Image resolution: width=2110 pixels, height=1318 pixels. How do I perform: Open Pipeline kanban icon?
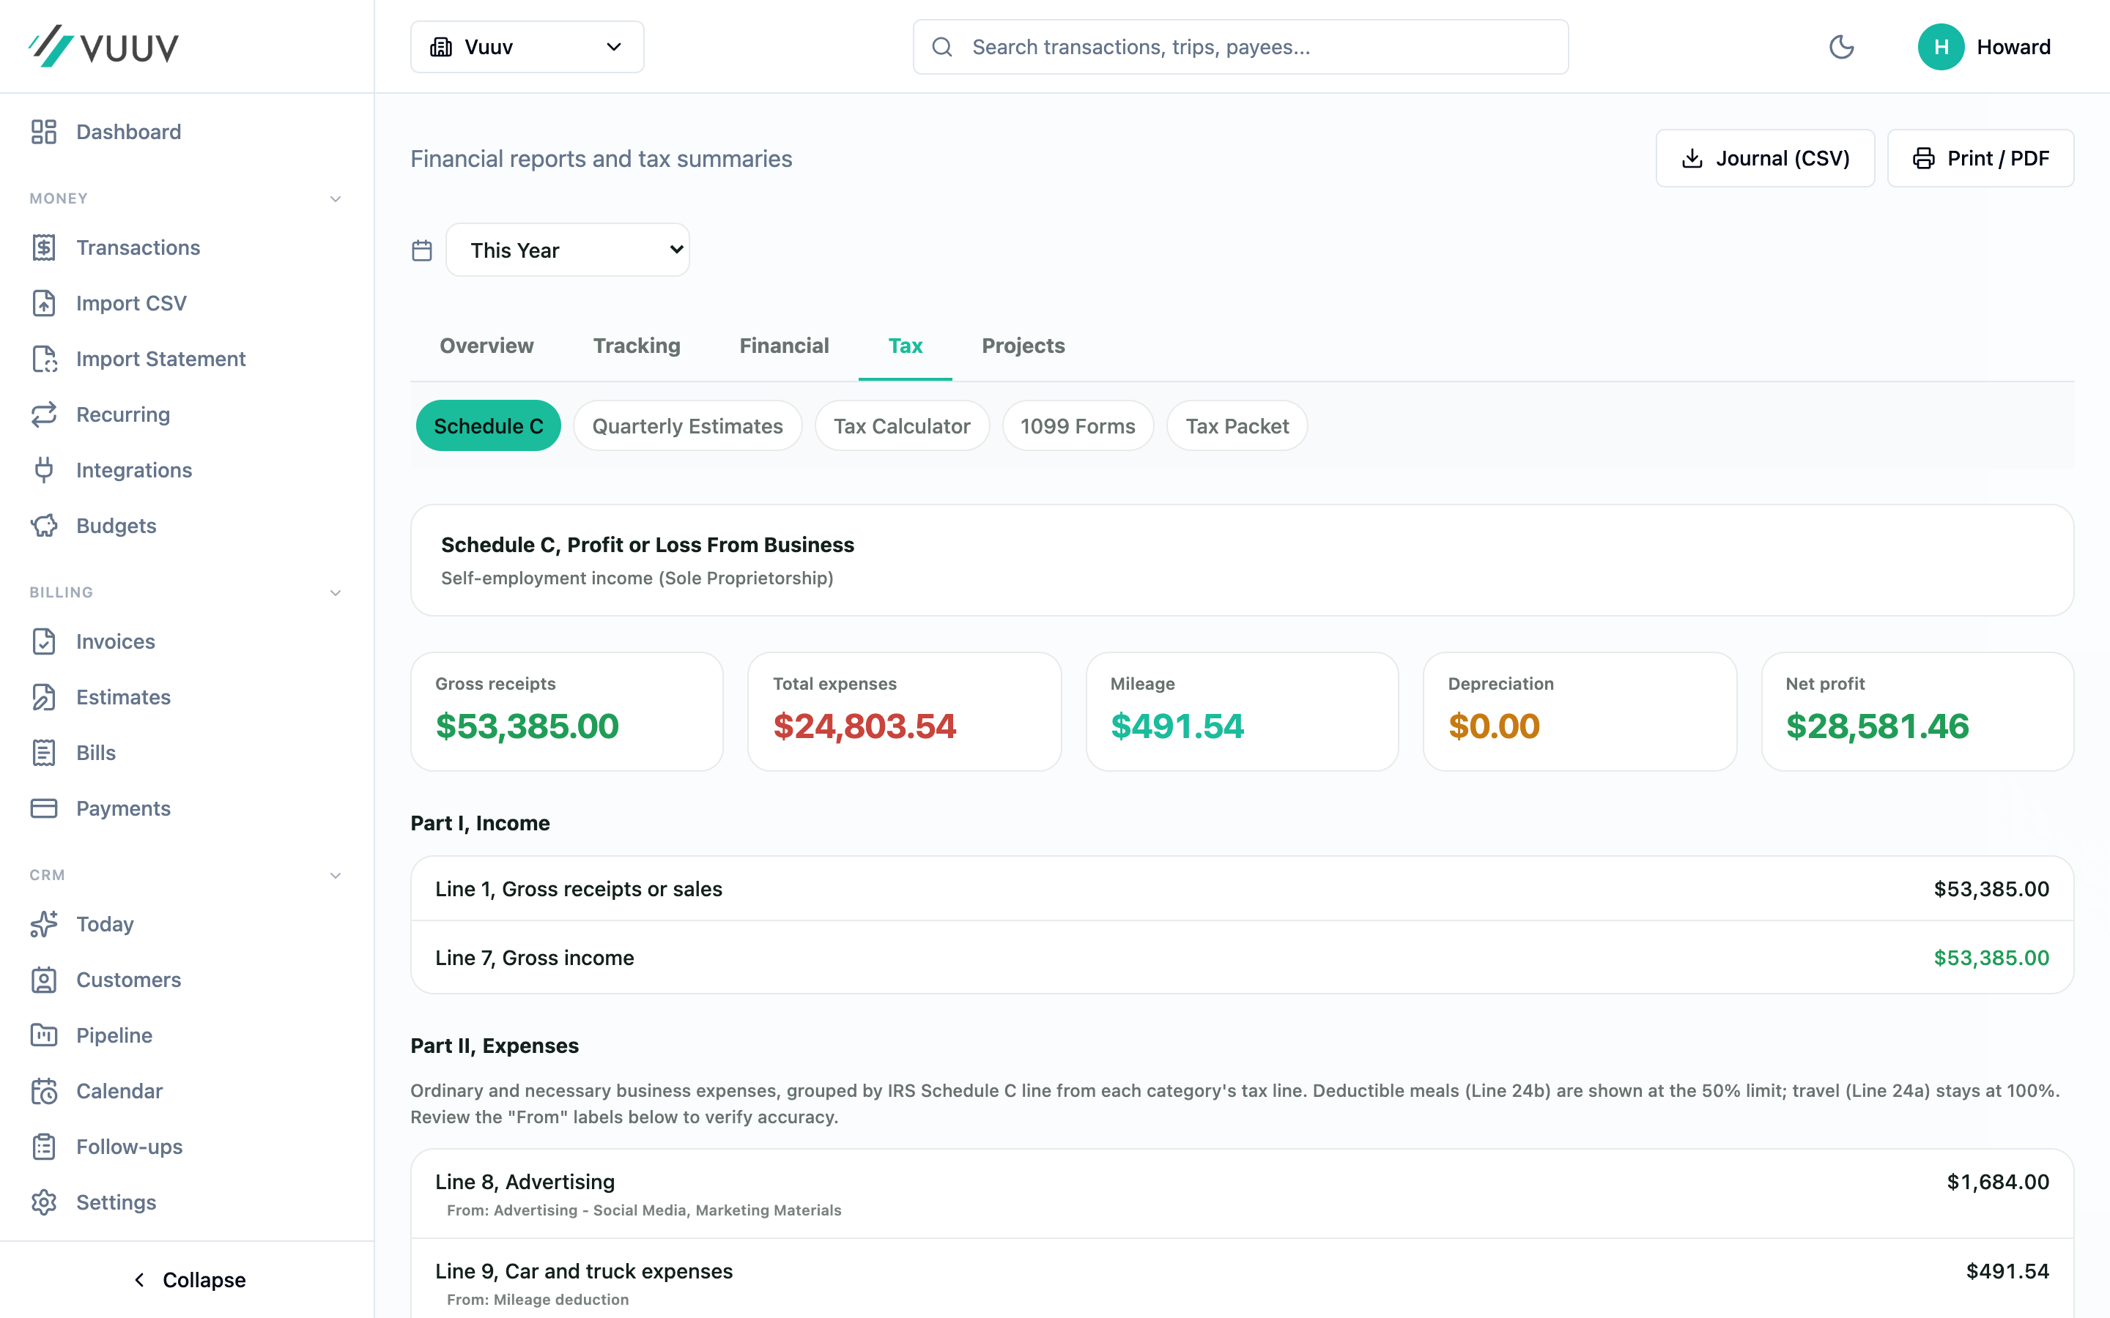click(44, 1035)
